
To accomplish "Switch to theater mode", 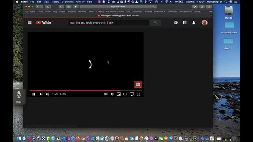I will pyautogui.click(x=125, y=94).
